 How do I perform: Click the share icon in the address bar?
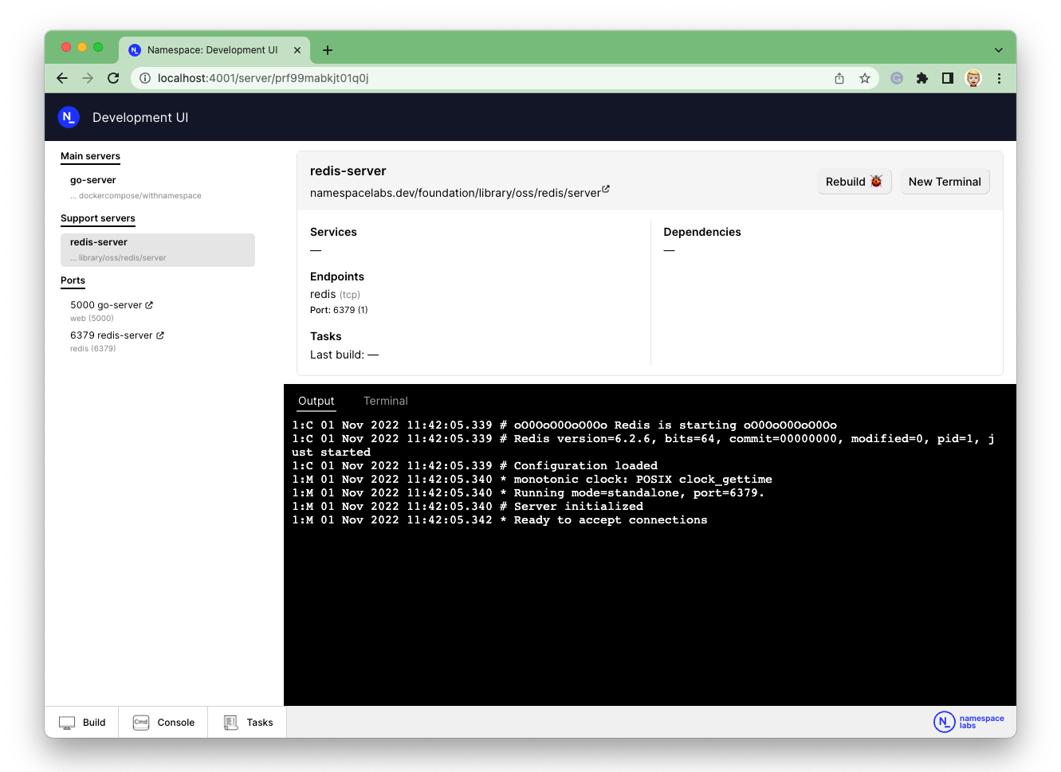(x=839, y=78)
